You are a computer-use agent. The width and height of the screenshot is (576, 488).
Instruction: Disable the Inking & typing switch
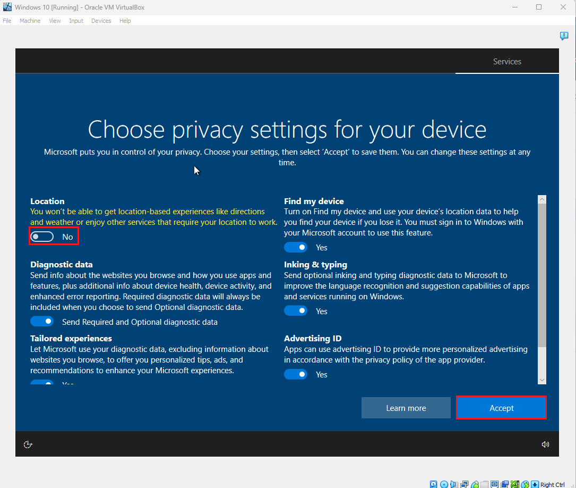(296, 311)
